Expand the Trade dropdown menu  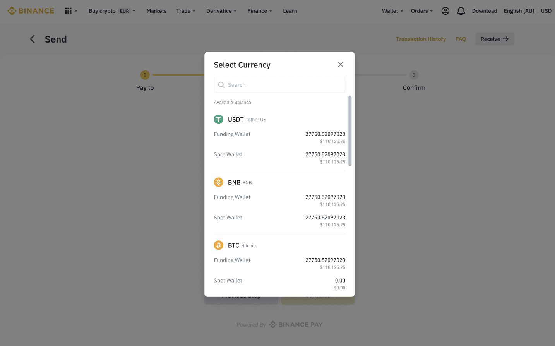point(186,11)
